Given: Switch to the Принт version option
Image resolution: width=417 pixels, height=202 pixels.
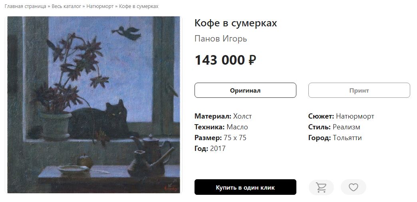Looking at the screenshot, I should click(359, 90).
